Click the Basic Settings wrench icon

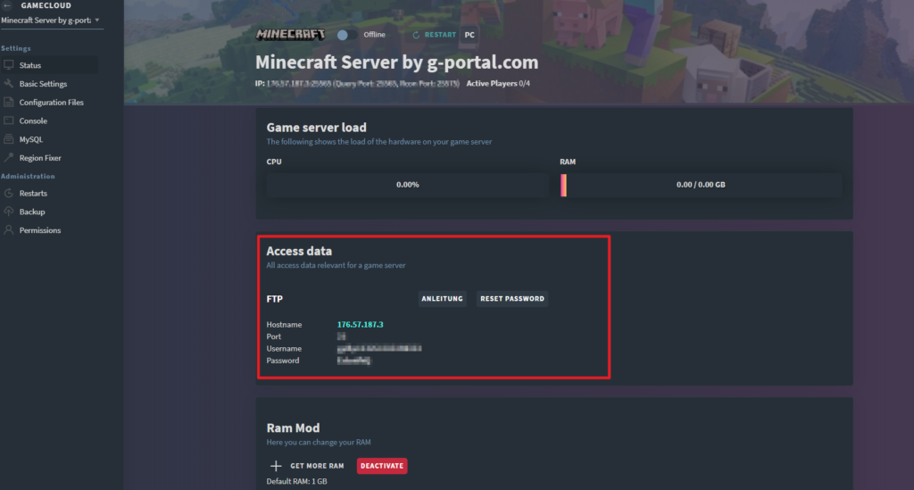click(9, 84)
